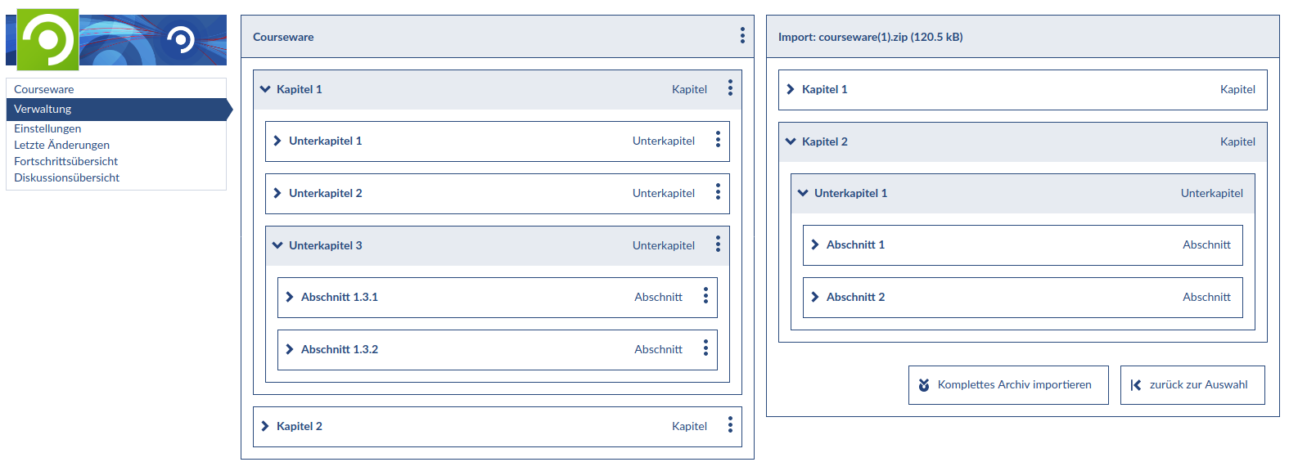Collapse Kapitel 1 in Courseware panel
Viewport: 1289px width, 471px height.
tap(265, 89)
